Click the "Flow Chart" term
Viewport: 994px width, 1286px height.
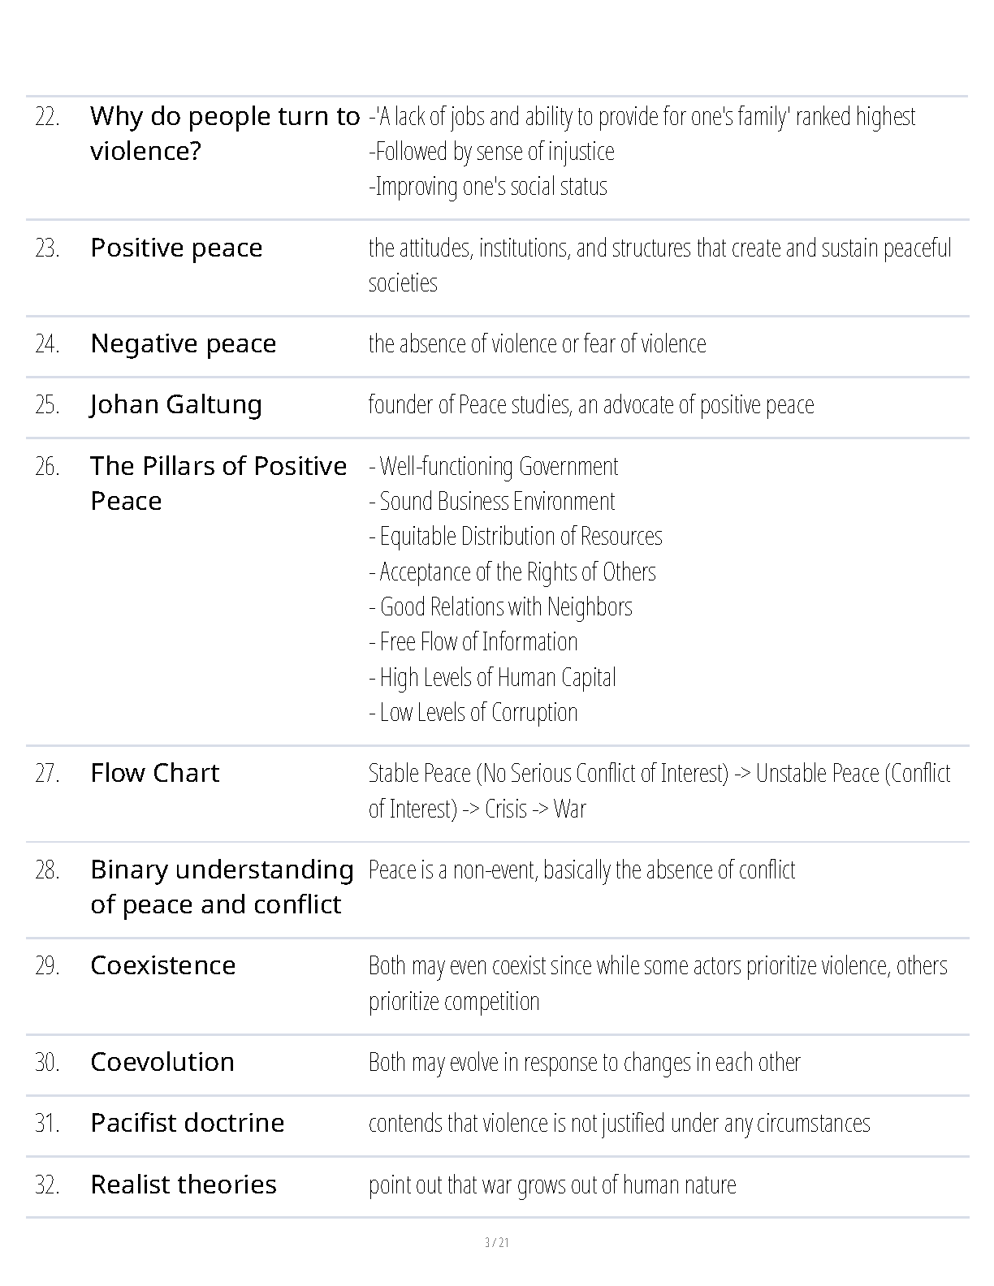tap(154, 773)
